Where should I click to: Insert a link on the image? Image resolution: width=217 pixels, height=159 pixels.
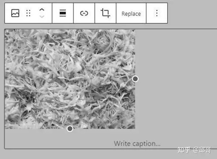84,13
